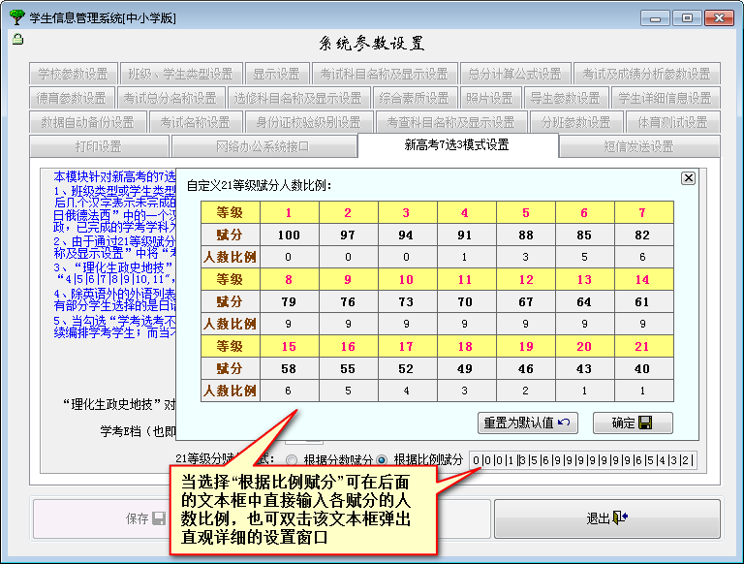Click the ratio text box with numbers
This screenshot has width=744, height=564.
point(582,460)
